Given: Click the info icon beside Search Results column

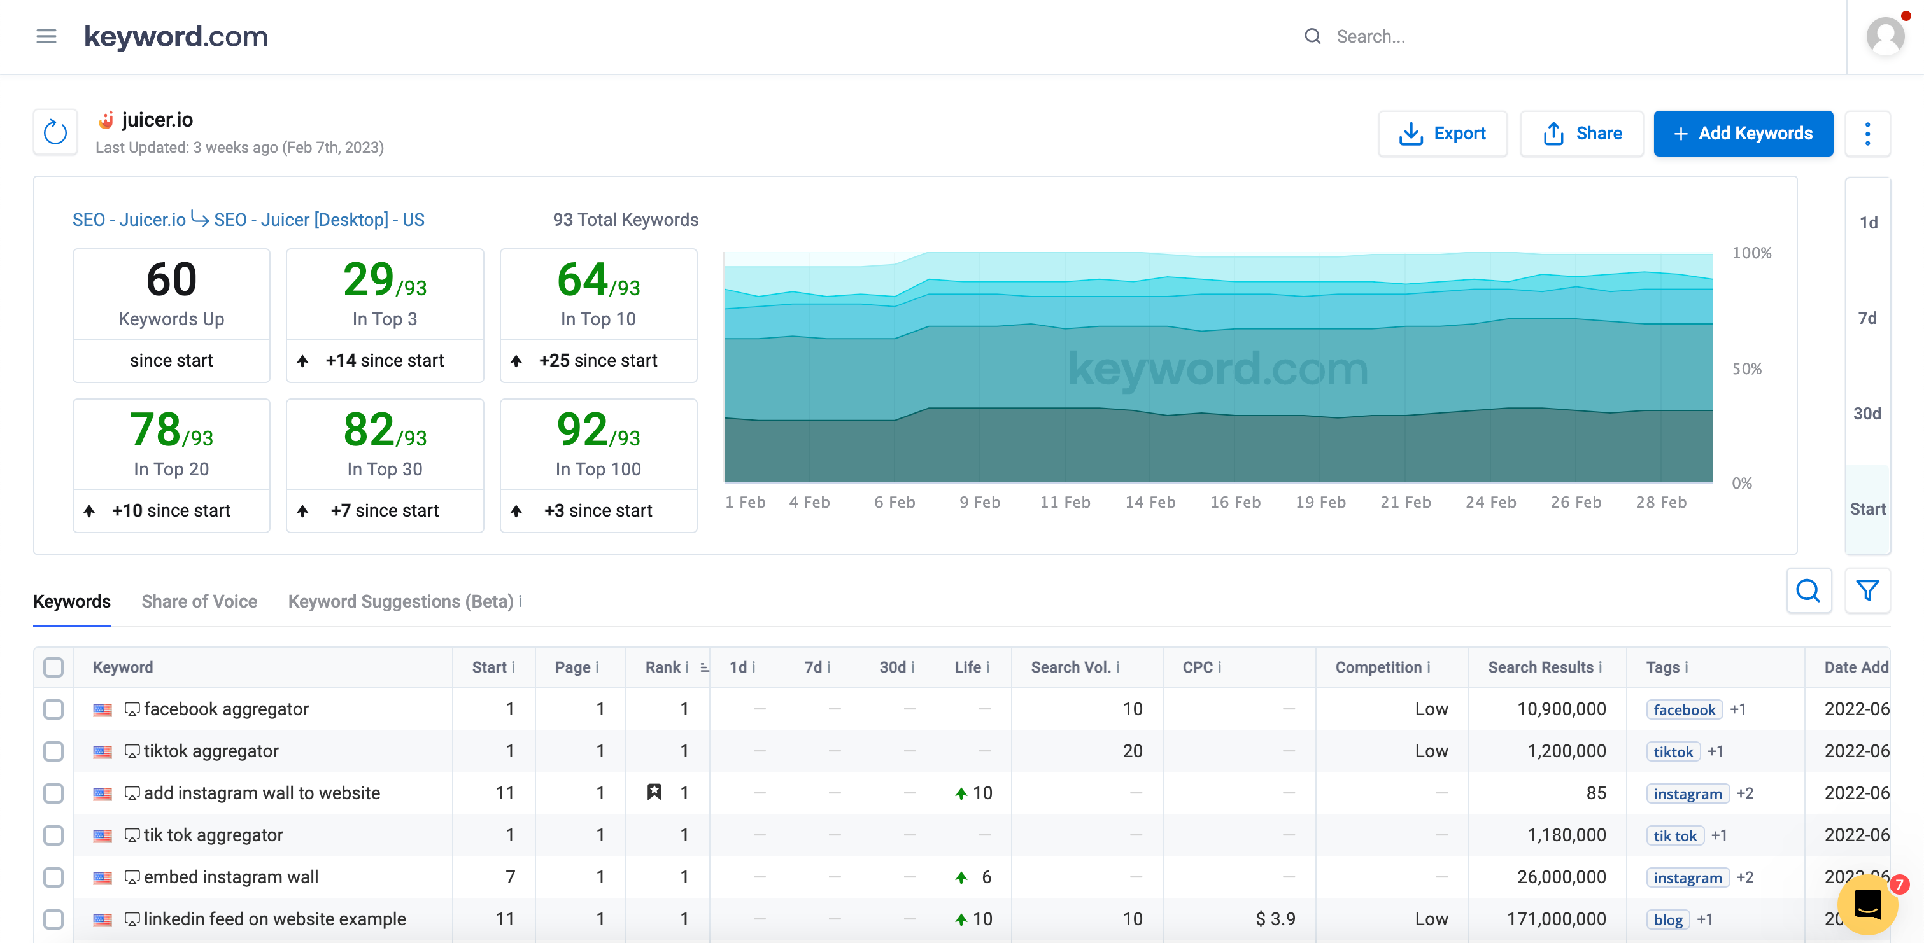Looking at the screenshot, I should tap(1601, 667).
